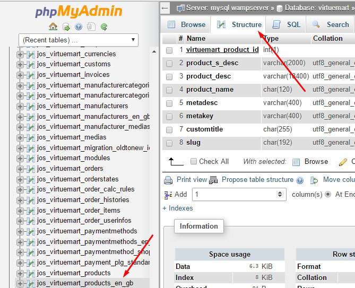This screenshot has width=355, height=288.
Task: Open help icon next to Propose table structure
Action: (x=300, y=180)
